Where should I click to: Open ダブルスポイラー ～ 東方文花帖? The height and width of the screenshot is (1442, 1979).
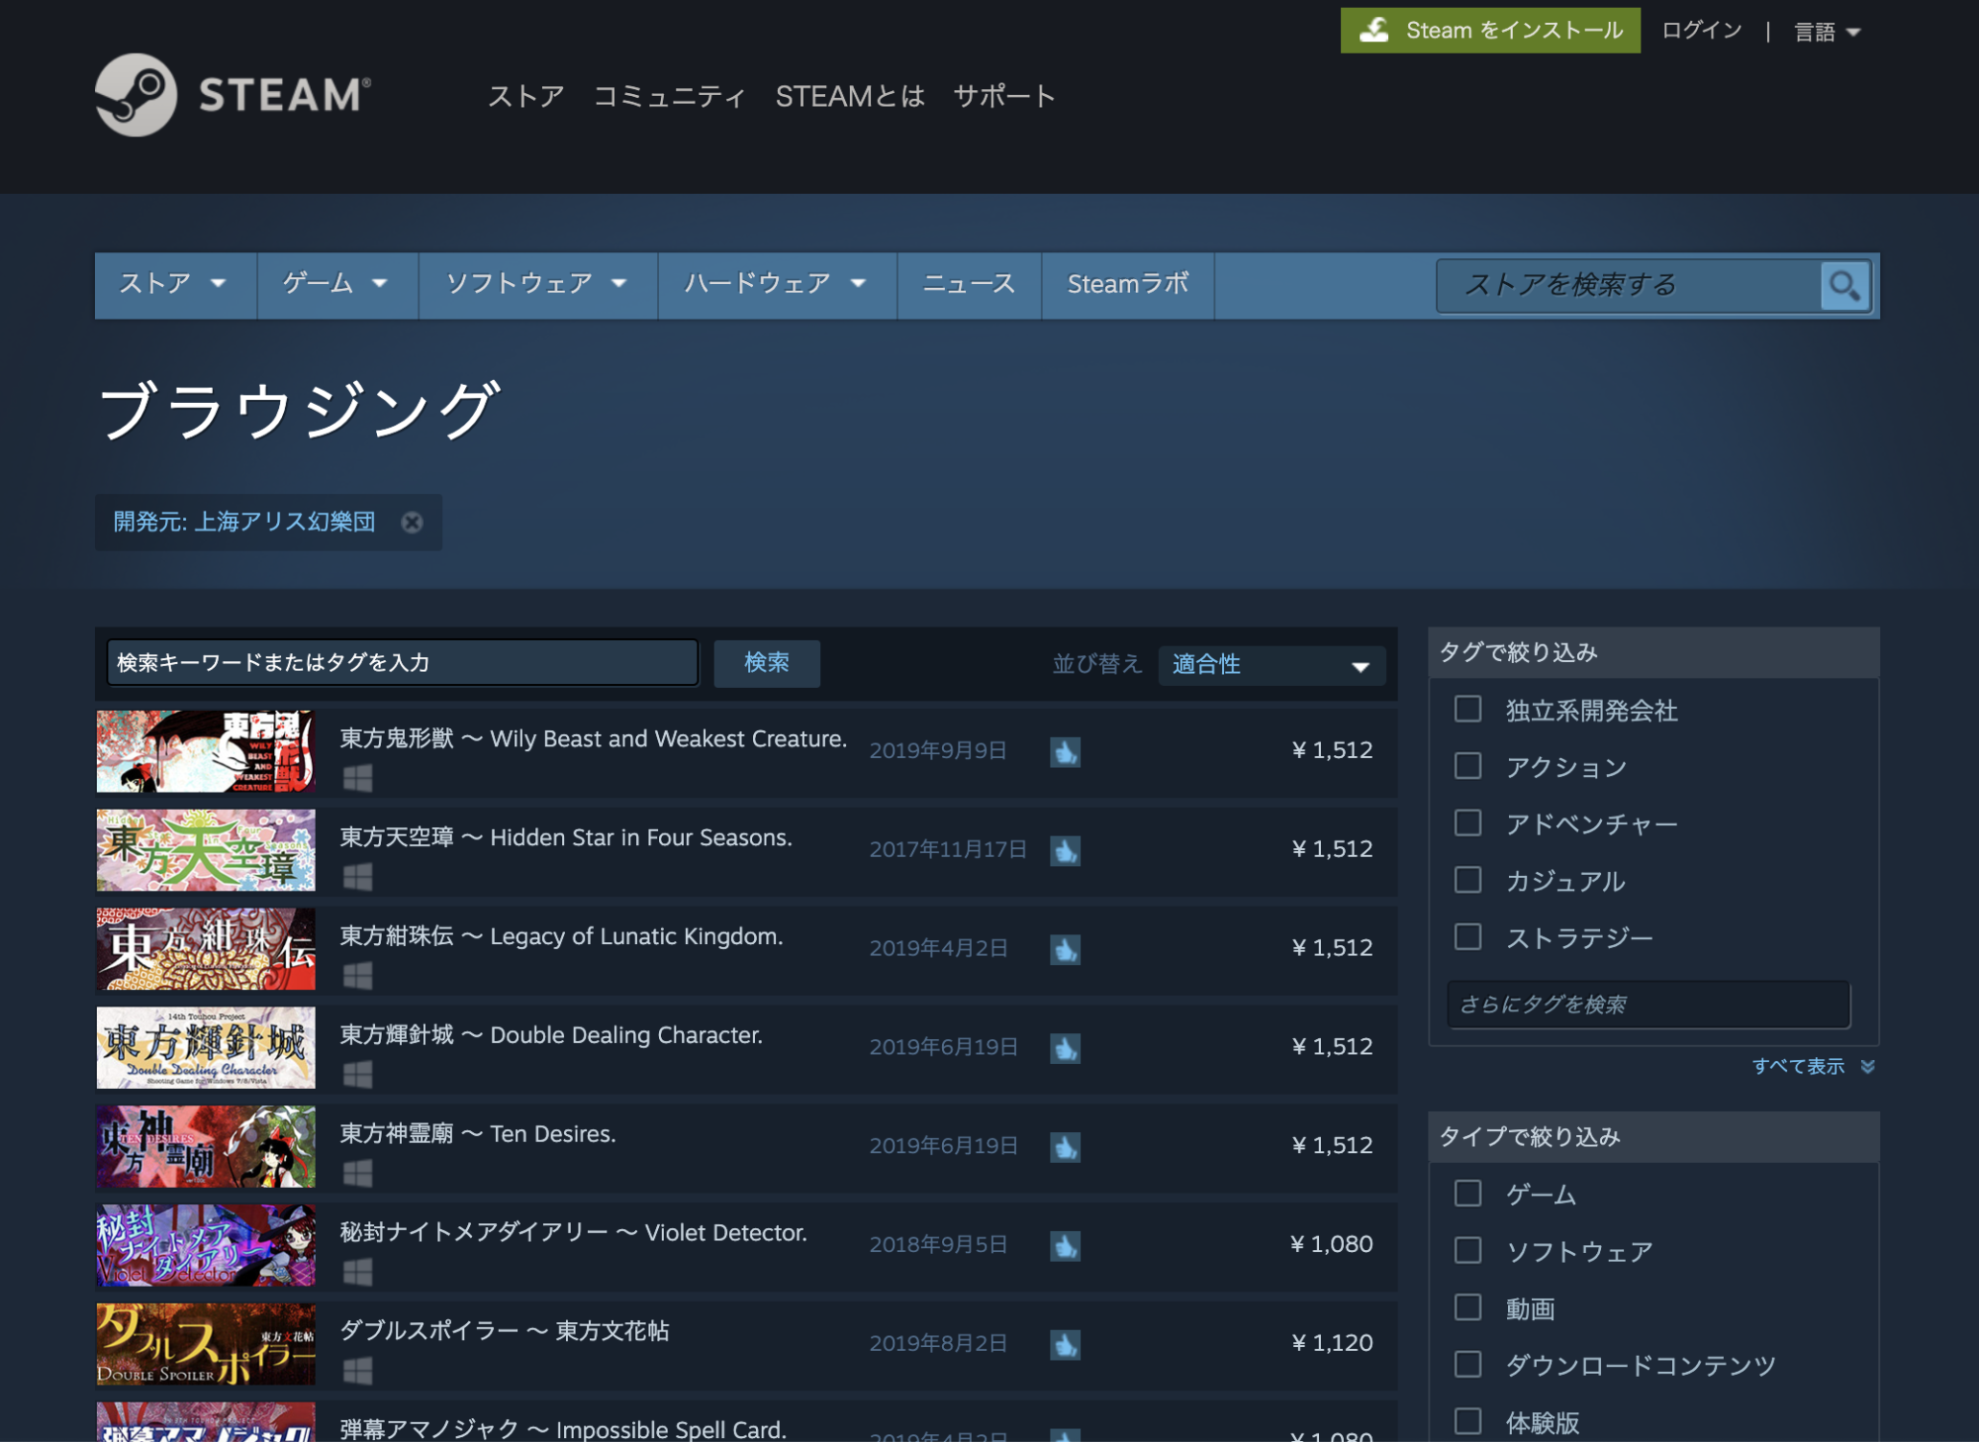coord(505,1332)
